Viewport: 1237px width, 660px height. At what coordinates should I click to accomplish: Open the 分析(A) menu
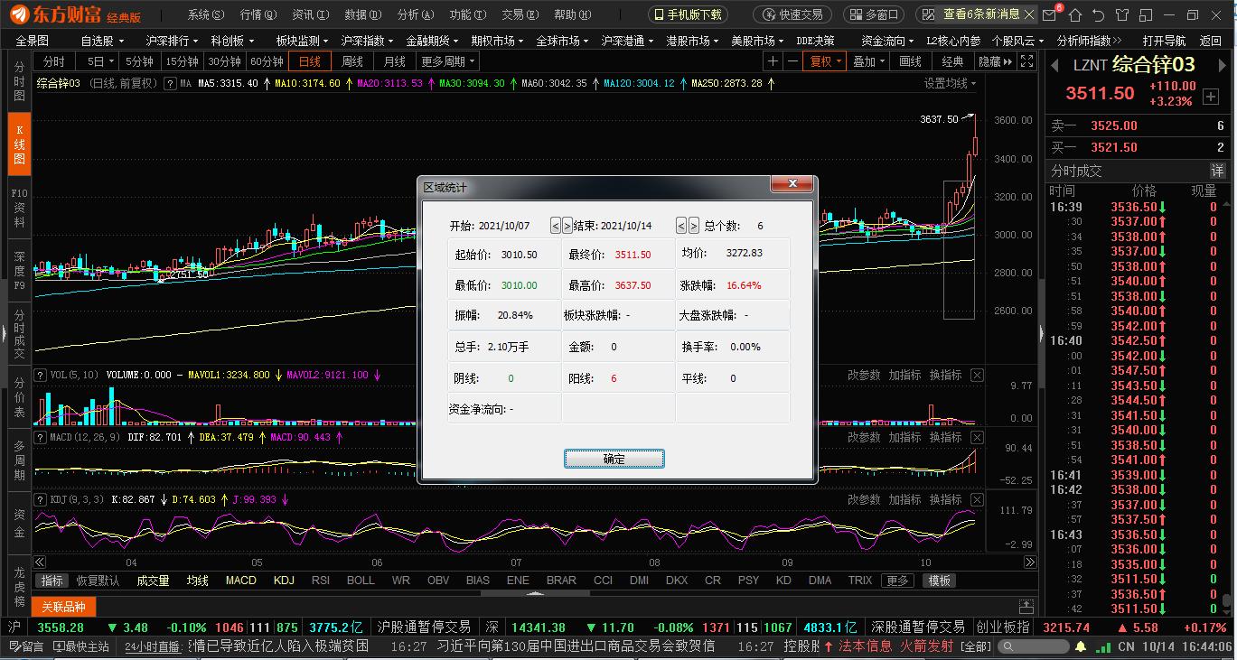tap(416, 14)
